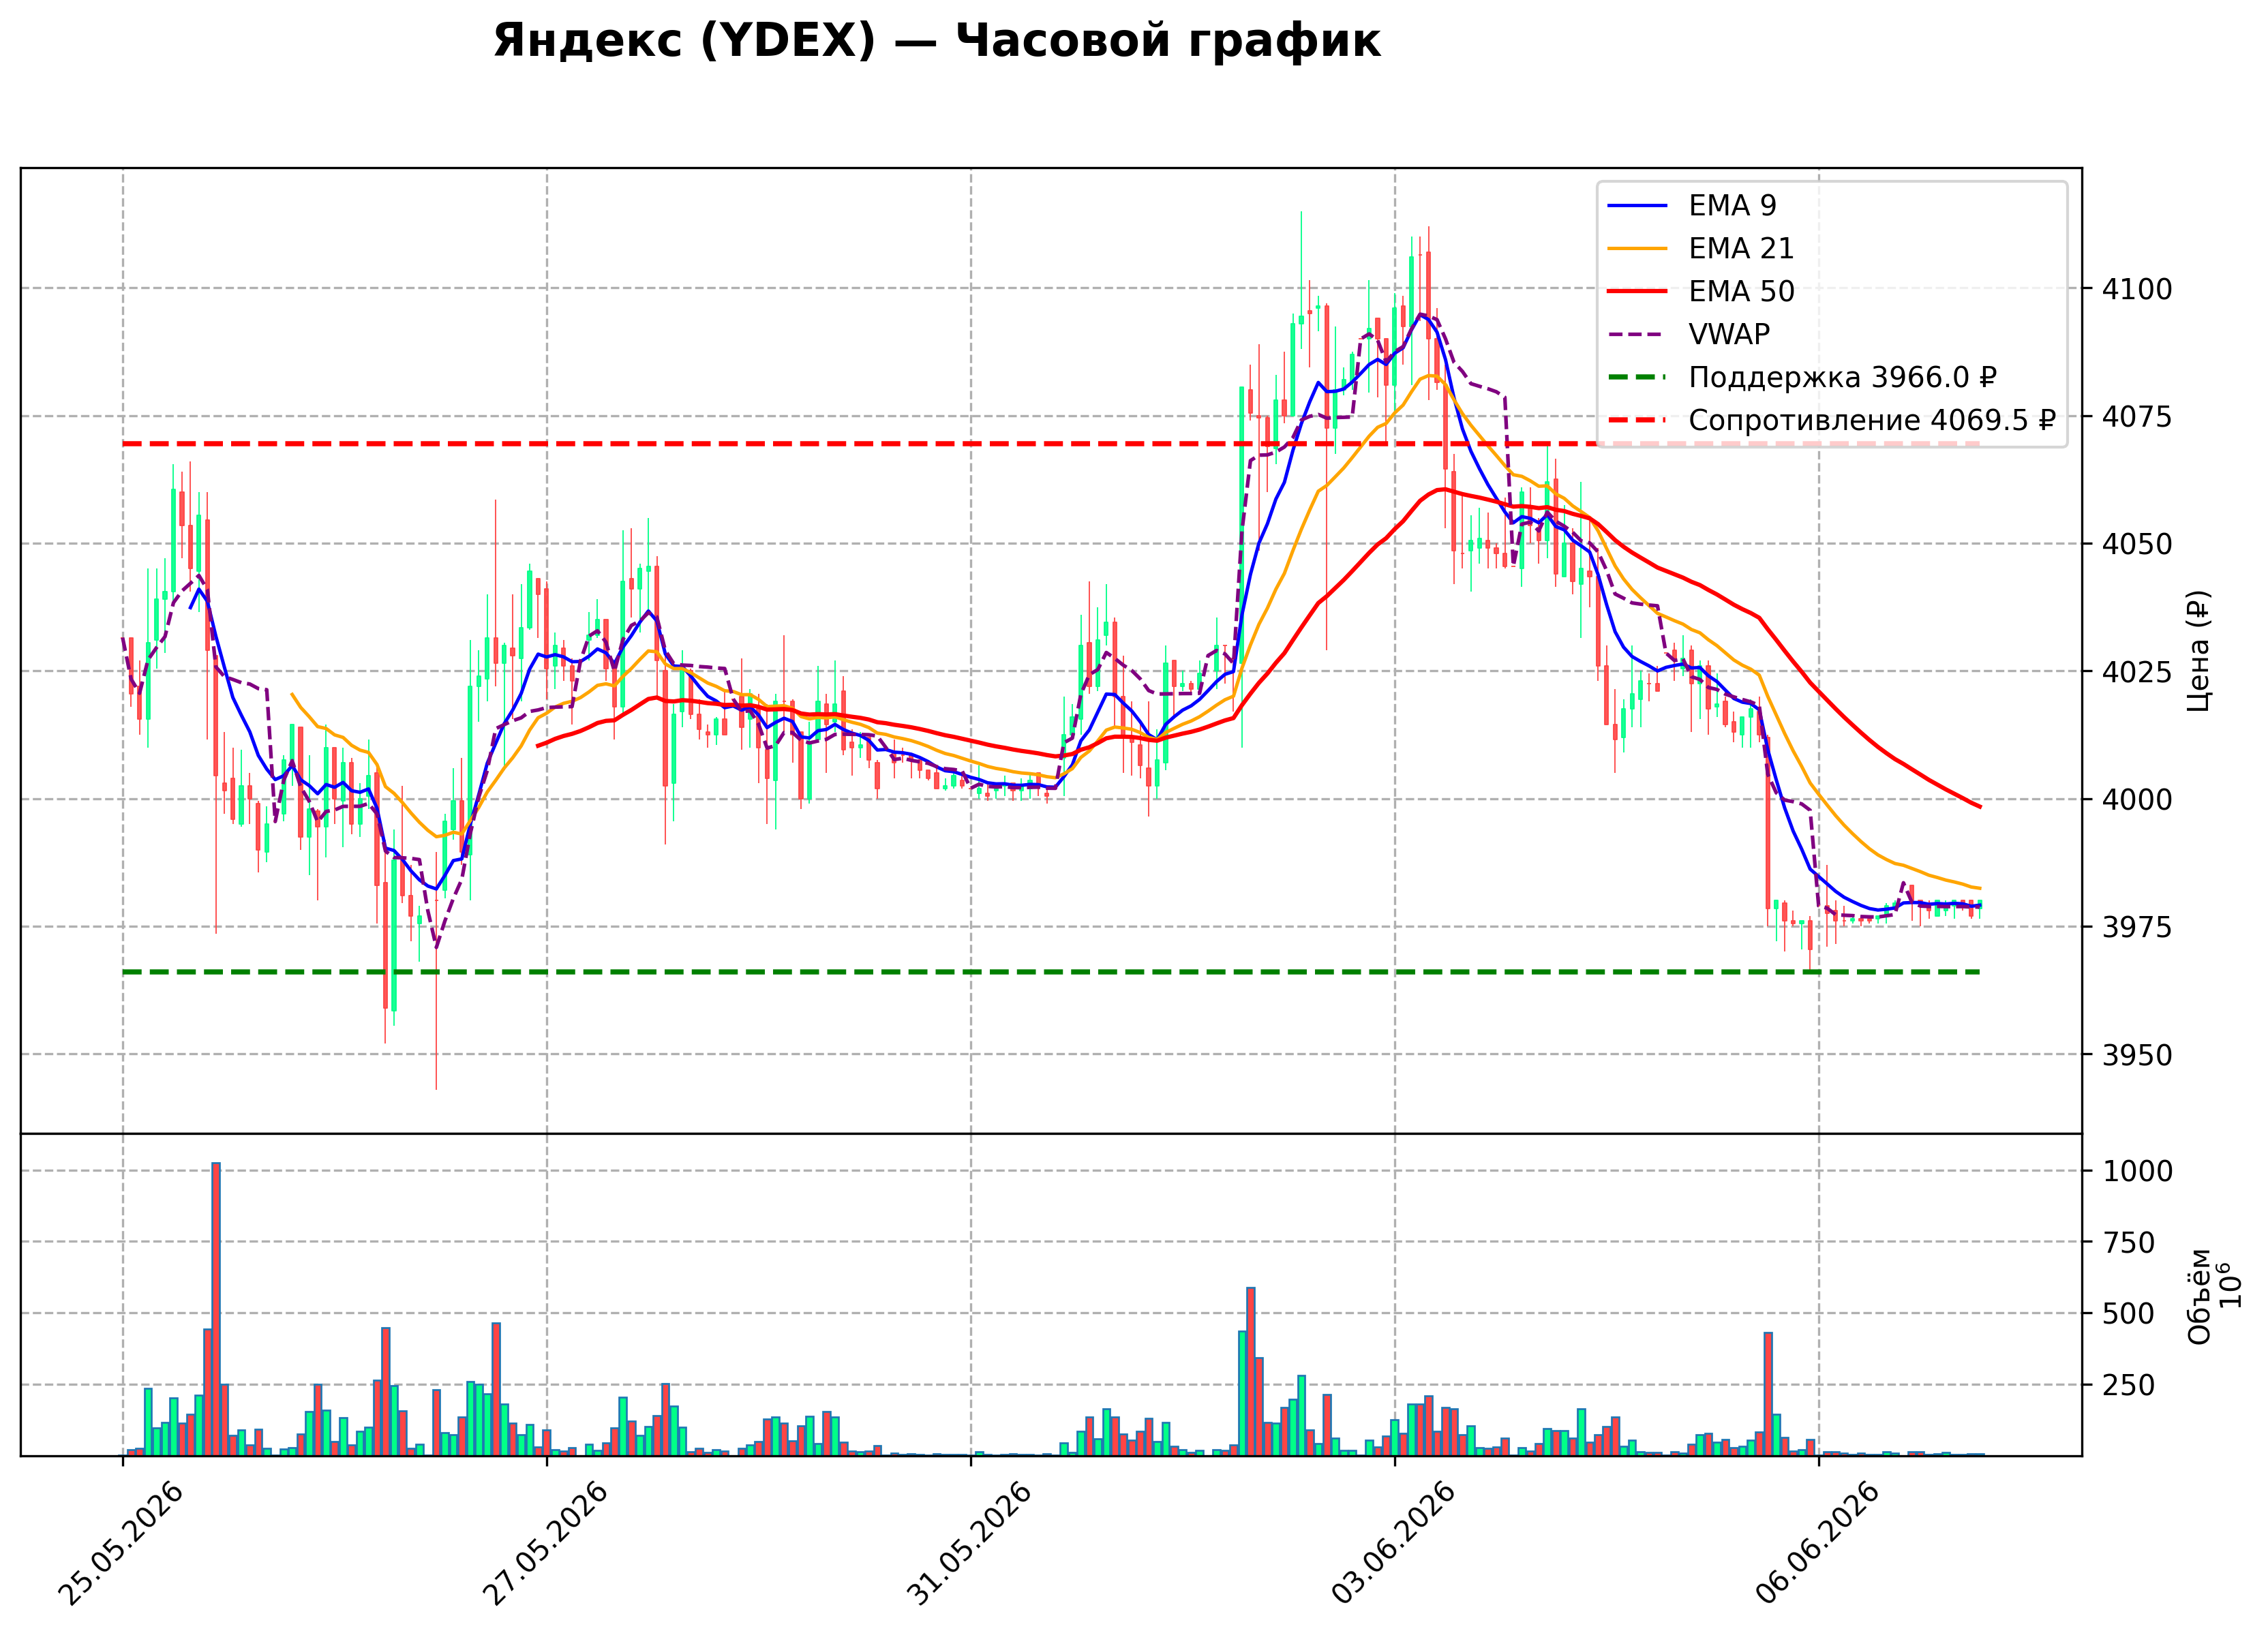This screenshot has width=2268, height=1631.
Task: Click the Объём axis title
Action: click(x=2199, y=1297)
